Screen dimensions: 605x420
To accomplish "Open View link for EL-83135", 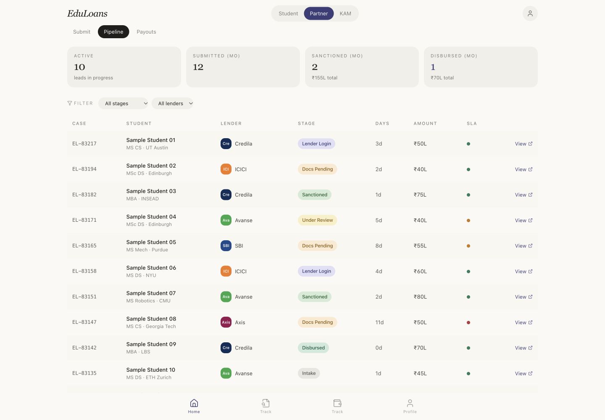I will (x=523, y=373).
